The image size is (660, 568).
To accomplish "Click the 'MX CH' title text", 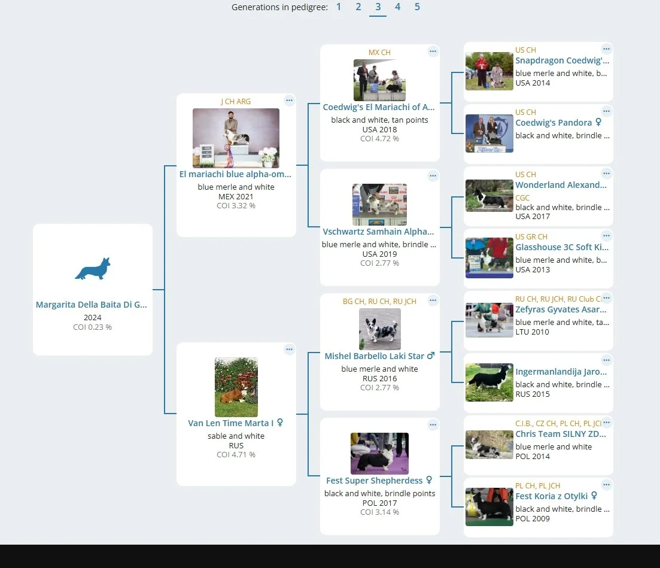I will click(x=380, y=53).
